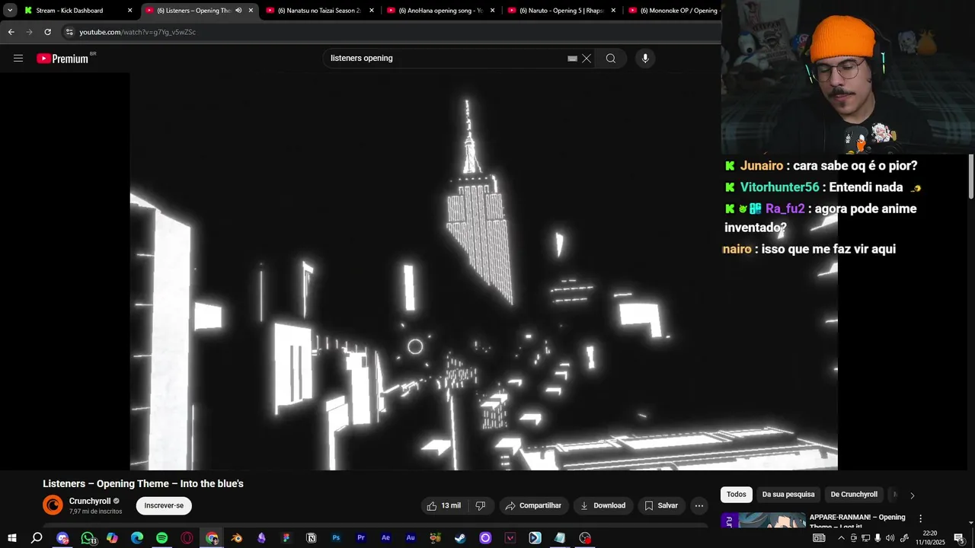The height and width of the screenshot is (548, 975).
Task: Open APPARE-RANMAN Opening Theme video title
Action: pyautogui.click(x=857, y=521)
